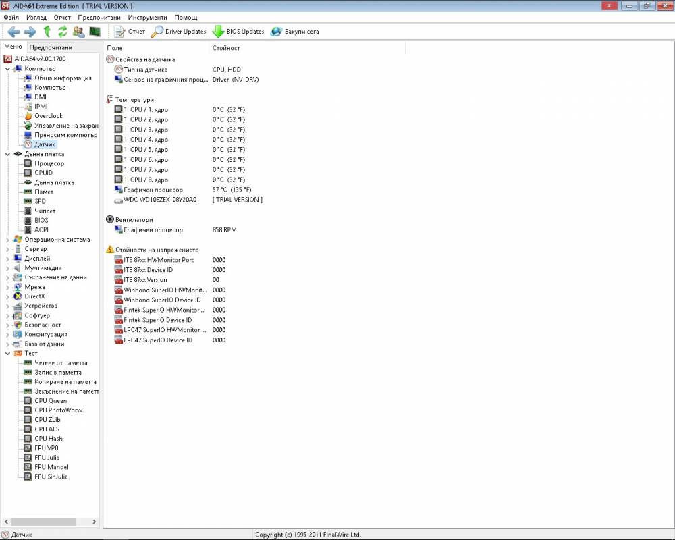Click the Поле column header
This screenshot has width=675, height=540.
[x=157, y=48]
